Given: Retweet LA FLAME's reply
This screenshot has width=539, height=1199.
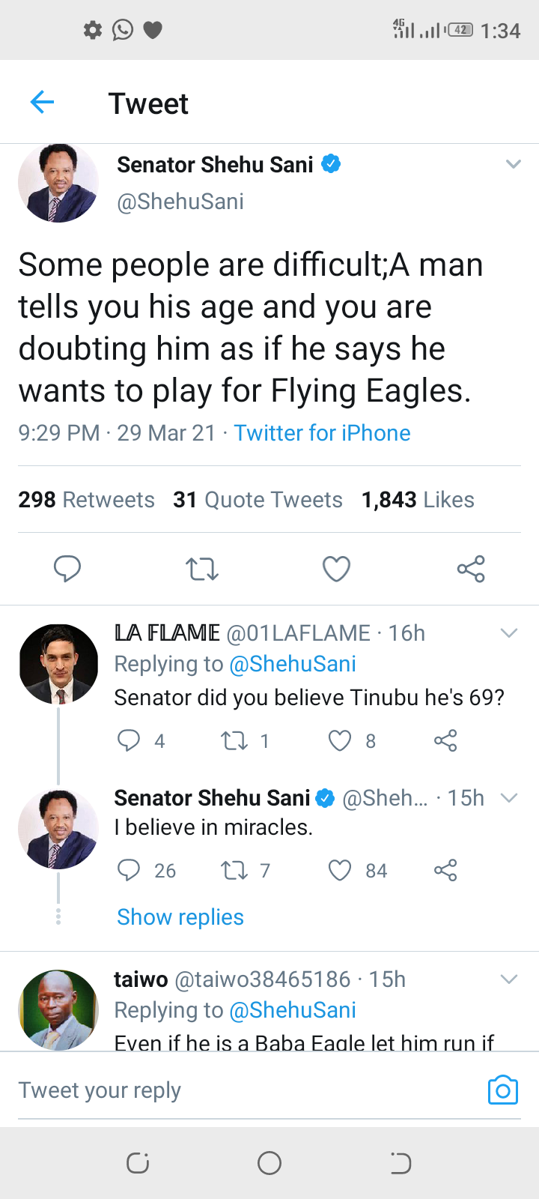Looking at the screenshot, I should (x=234, y=741).
